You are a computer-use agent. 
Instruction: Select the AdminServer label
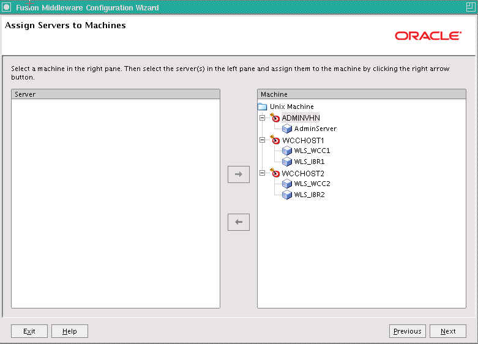tap(315, 129)
